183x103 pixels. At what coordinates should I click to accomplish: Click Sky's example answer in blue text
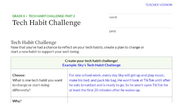[x=120, y=83]
